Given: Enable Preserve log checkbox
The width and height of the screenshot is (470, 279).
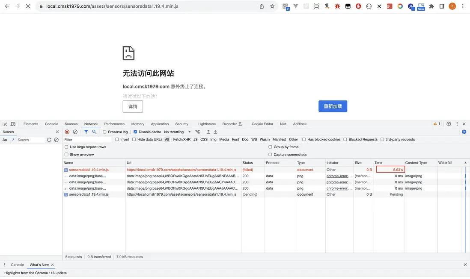Looking at the screenshot, I should click(x=104, y=132).
